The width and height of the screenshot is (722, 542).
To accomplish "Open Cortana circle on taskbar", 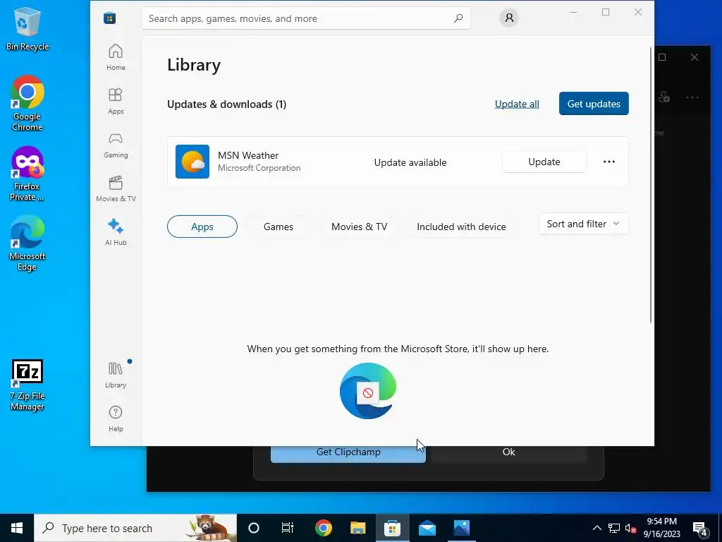I will click(254, 528).
